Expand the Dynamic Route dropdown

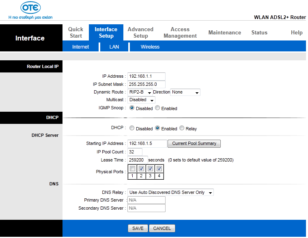pos(140,92)
